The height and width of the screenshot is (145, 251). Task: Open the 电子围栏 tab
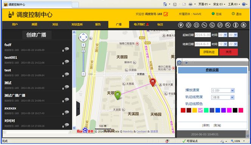(141, 24)
